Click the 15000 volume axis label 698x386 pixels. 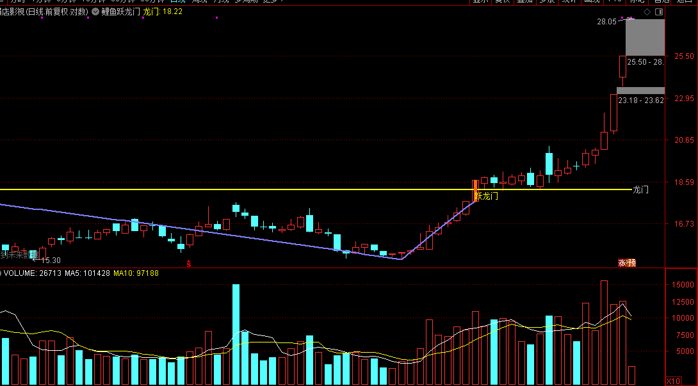point(683,284)
